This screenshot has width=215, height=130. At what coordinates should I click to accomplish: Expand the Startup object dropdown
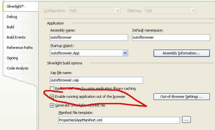click(125, 53)
